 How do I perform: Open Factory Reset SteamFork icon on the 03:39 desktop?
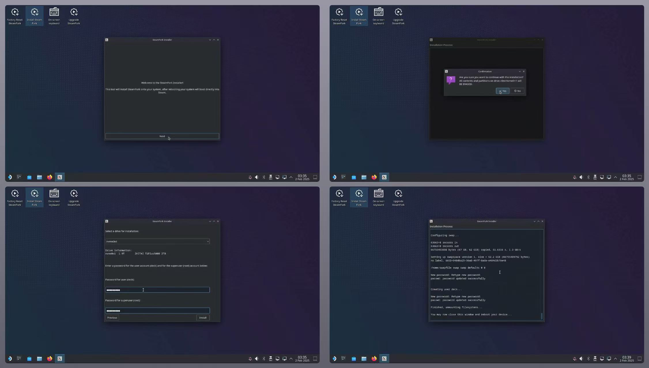pyautogui.click(x=339, y=198)
